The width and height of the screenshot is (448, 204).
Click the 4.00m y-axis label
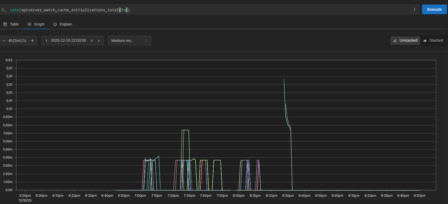[8, 158]
